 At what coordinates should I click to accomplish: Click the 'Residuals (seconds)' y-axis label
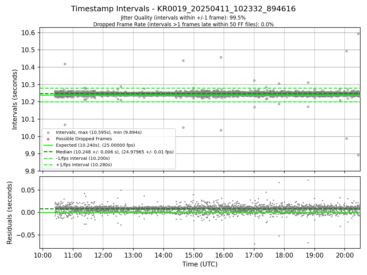10,213
